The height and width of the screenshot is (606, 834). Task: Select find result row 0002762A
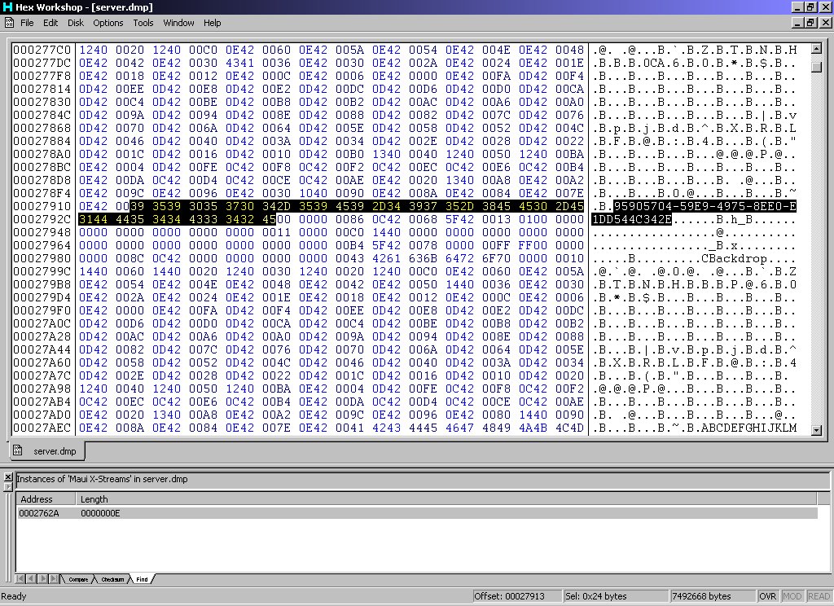416,513
